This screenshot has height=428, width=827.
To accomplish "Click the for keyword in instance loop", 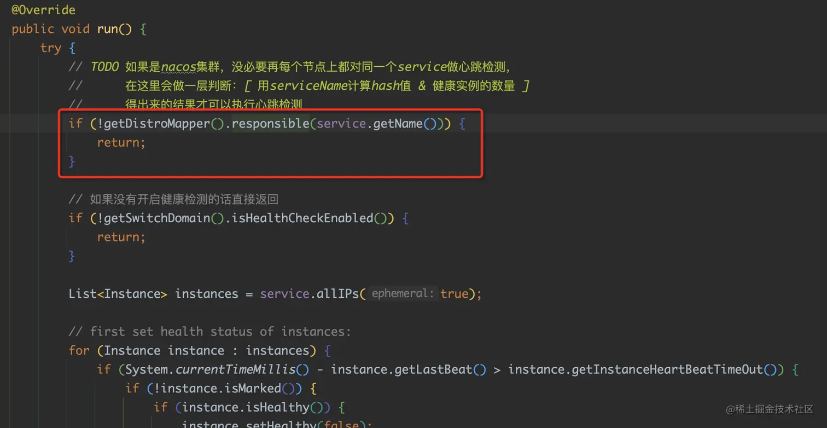I will 79,350.
